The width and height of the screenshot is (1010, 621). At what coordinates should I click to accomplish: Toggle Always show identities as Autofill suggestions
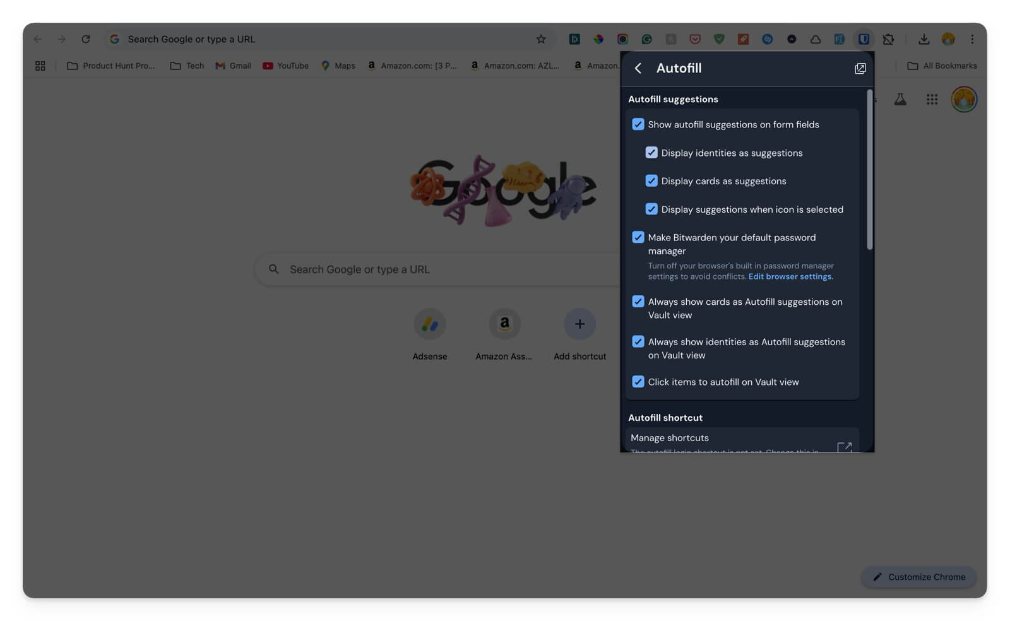click(638, 341)
